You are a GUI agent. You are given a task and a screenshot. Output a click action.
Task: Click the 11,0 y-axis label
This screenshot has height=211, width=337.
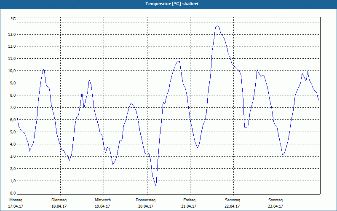point(12,59)
